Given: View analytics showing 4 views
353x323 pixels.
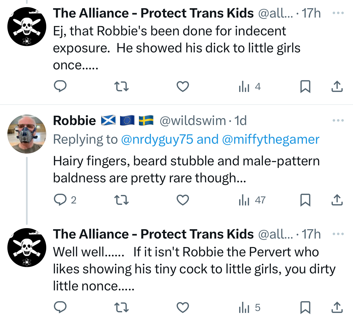Looking at the screenshot, I should pyautogui.click(x=250, y=87).
